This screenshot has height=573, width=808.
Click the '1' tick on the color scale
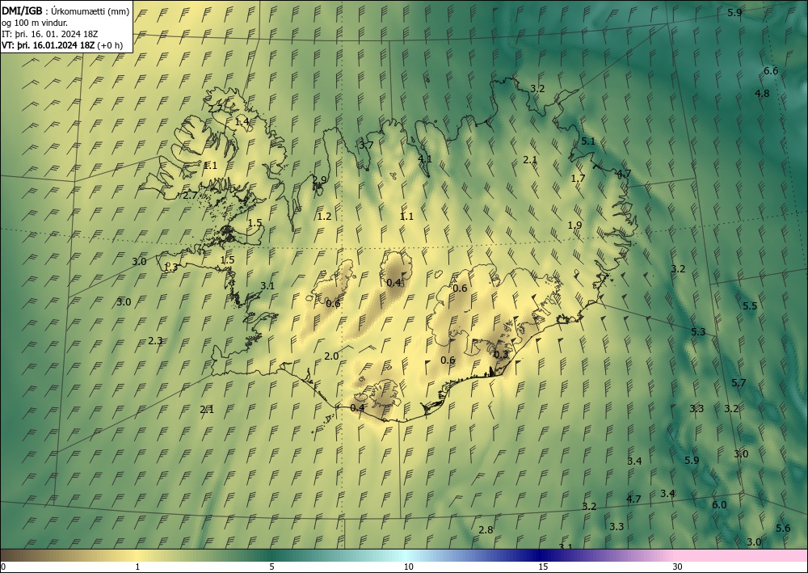click(x=137, y=567)
